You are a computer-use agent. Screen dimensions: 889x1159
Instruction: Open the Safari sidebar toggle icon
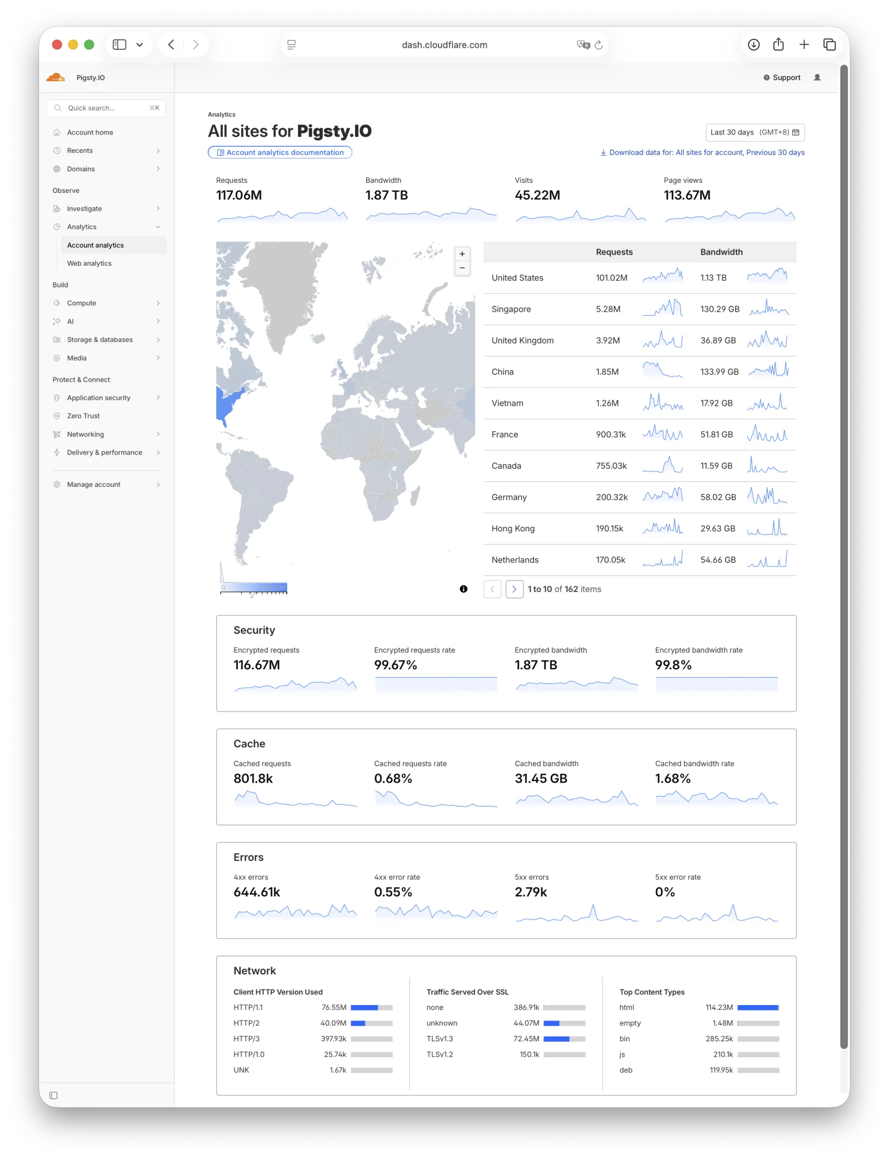tap(119, 44)
